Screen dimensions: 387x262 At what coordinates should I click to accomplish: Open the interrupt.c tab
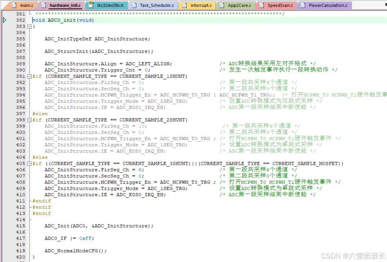(x=197, y=5)
